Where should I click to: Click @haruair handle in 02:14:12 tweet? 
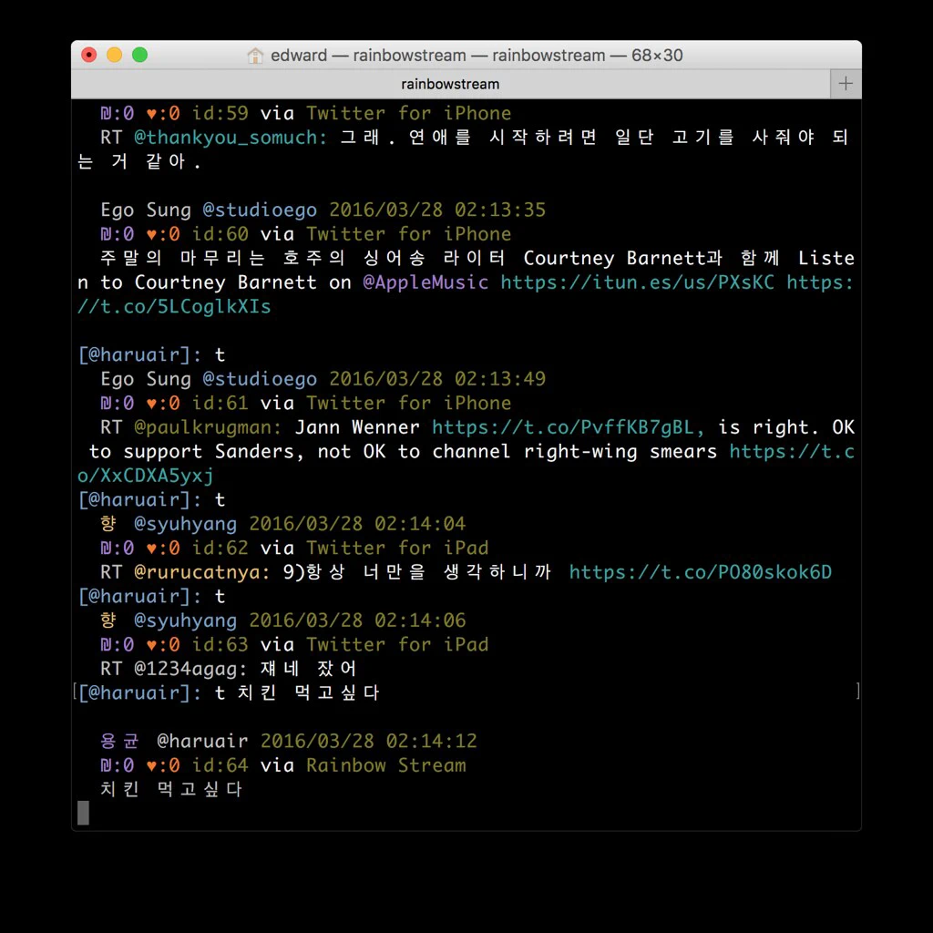coord(202,742)
